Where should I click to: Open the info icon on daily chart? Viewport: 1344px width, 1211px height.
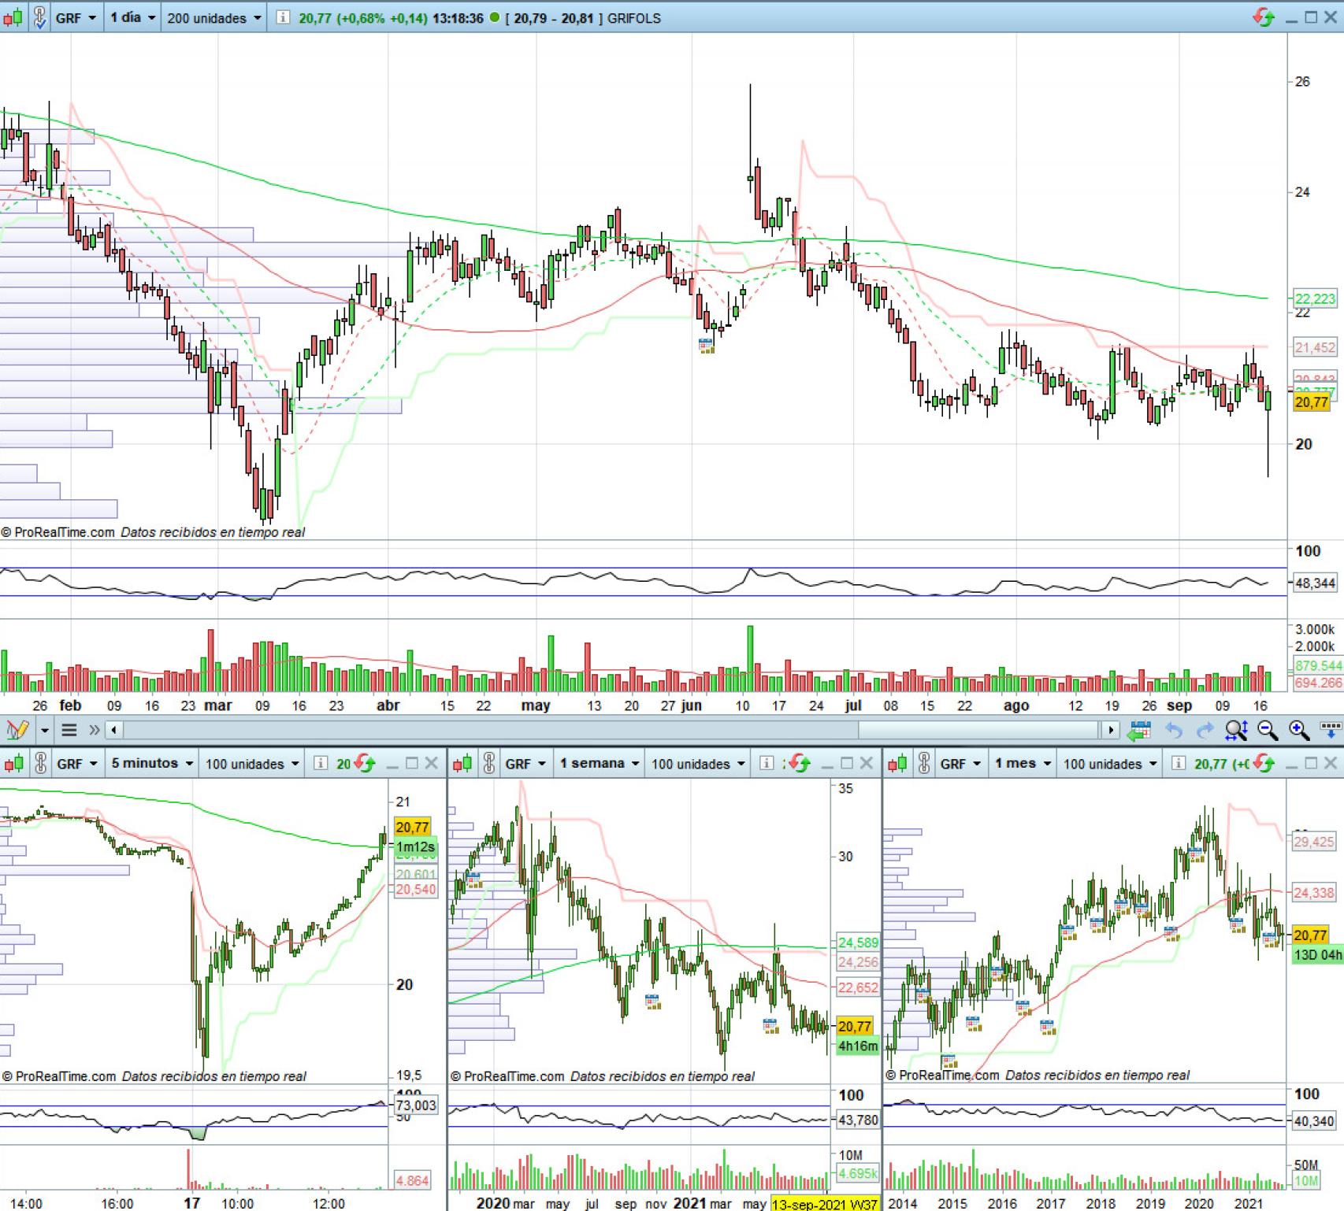pyautogui.click(x=283, y=17)
